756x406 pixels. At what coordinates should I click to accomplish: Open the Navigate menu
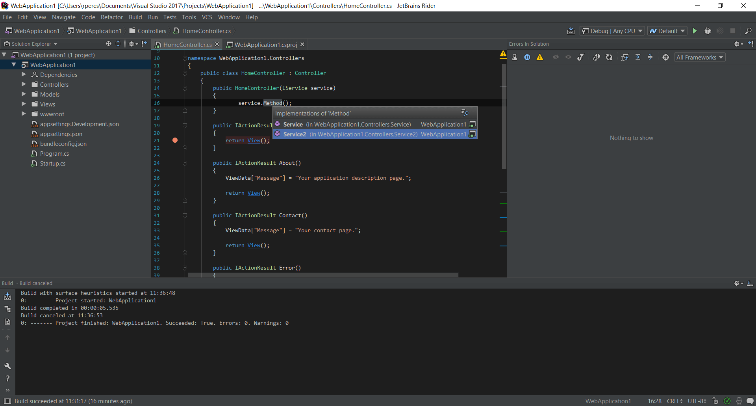pos(63,17)
